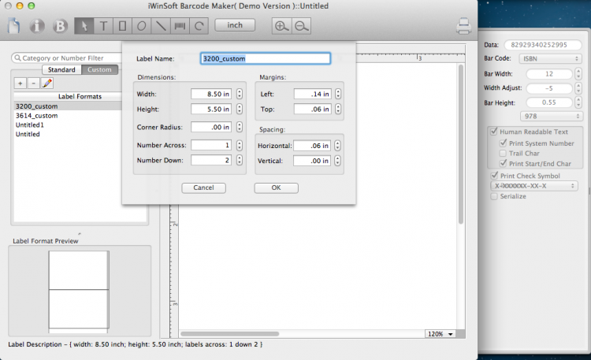Screen dimensions: 591x360
Task: Click the Number Down field
Action: tap(211, 160)
